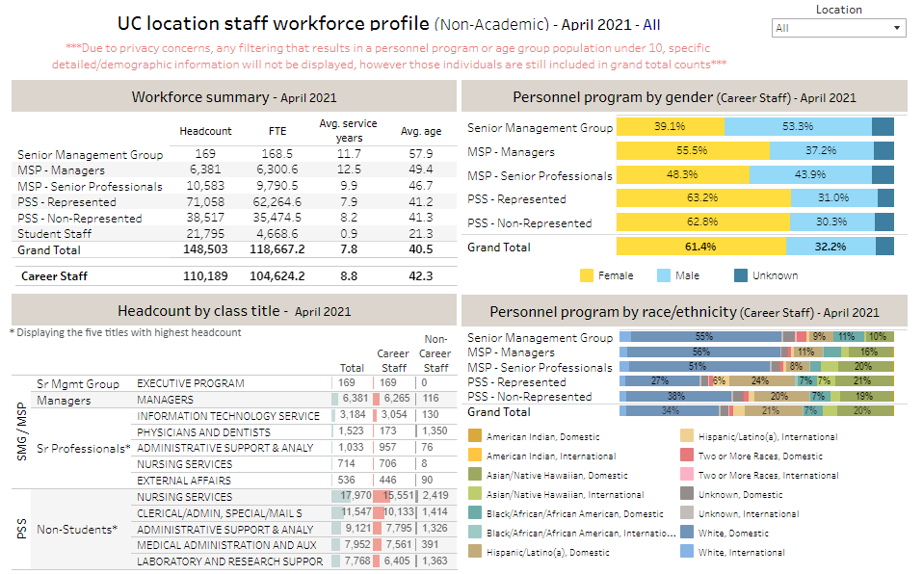Click the Avg. service years header
Viewport: 923px width, 574px height.
(x=349, y=131)
